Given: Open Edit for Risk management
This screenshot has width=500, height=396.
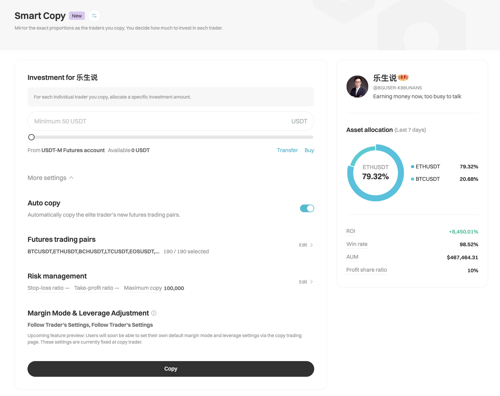Looking at the screenshot, I should pyautogui.click(x=306, y=282).
